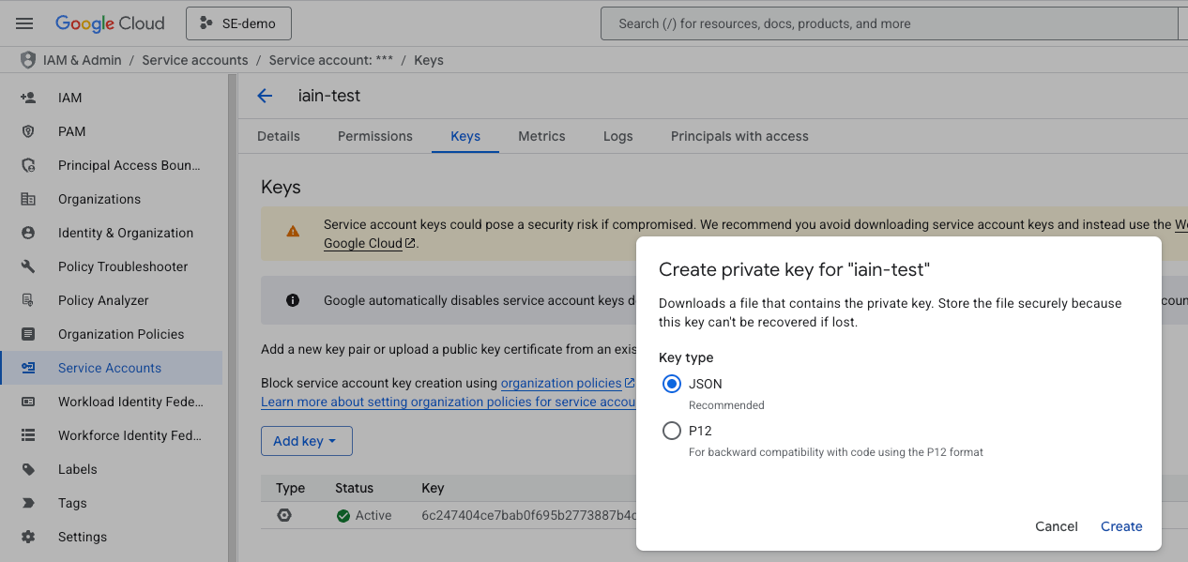Switch to the Metrics tab
Image resolution: width=1188 pixels, height=562 pixels.
541,136
